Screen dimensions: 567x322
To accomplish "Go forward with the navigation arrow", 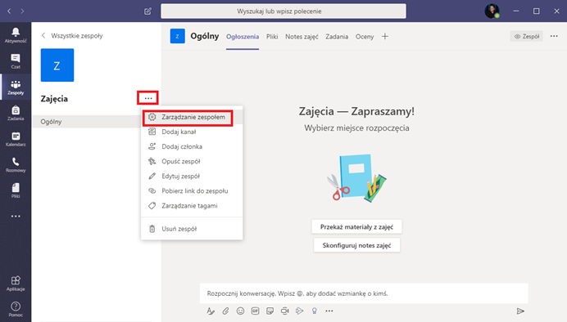I will (x=22, y=11).
